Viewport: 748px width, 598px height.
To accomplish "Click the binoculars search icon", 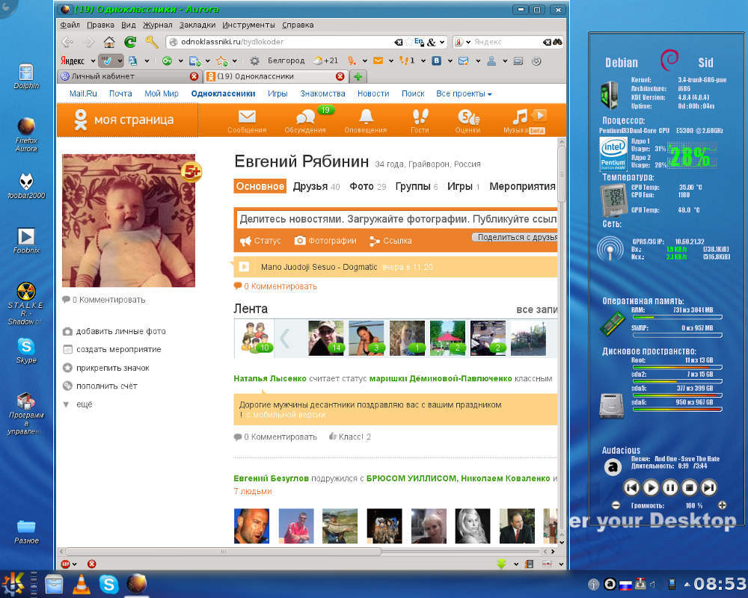I will pyautogui.click(x=557, y=42).
